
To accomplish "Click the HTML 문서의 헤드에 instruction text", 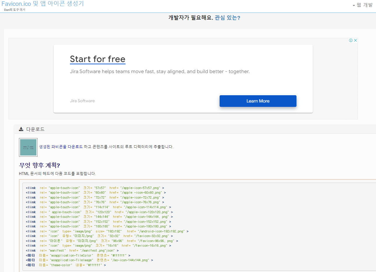I will [57, 174].
